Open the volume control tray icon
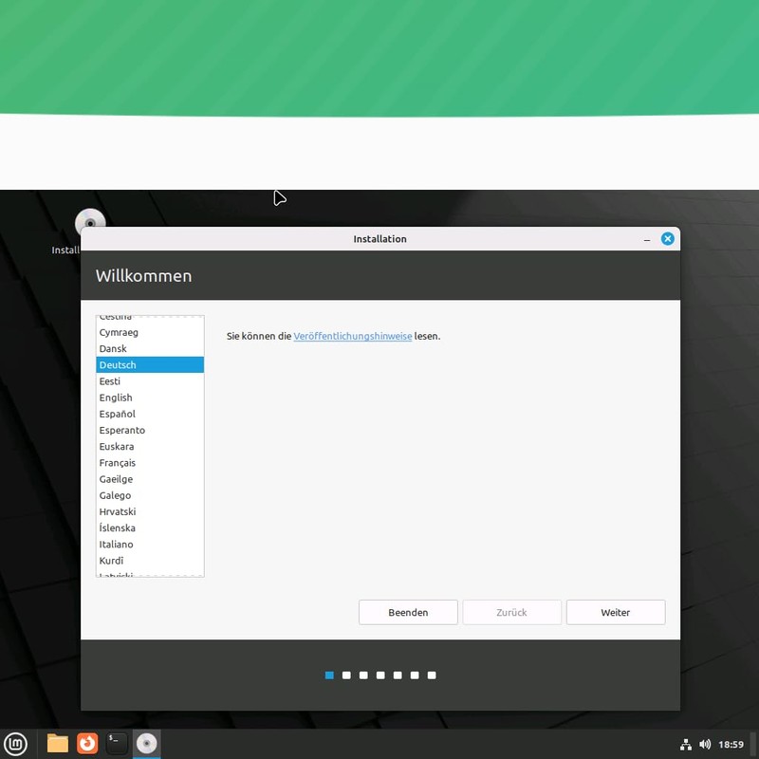Image resolution: width=759 pixels, height=759 pixels. (706, 744)
